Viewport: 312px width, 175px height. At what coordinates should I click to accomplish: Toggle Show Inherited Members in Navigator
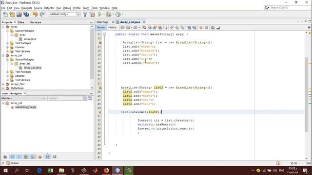click(5, 157)
